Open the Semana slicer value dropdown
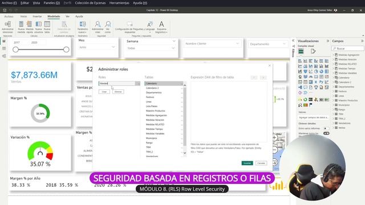Viewport: 365px width, 205px height. tap(173, 48)
